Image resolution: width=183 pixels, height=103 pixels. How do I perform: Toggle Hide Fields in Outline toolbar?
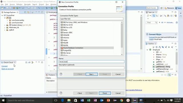163,47
